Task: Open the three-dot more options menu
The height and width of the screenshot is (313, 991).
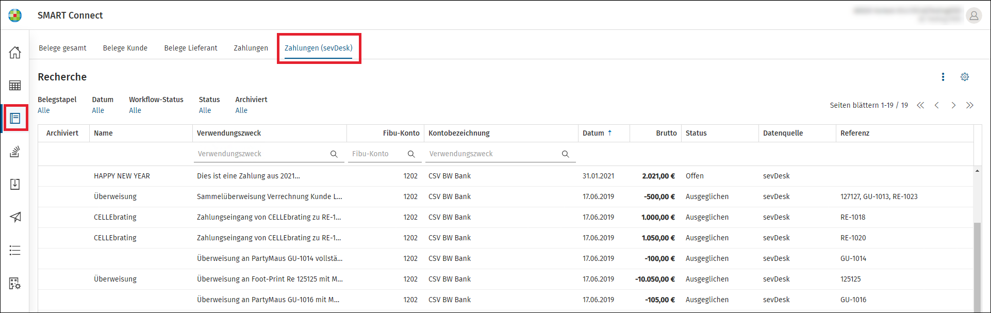Action: point(943,77)
